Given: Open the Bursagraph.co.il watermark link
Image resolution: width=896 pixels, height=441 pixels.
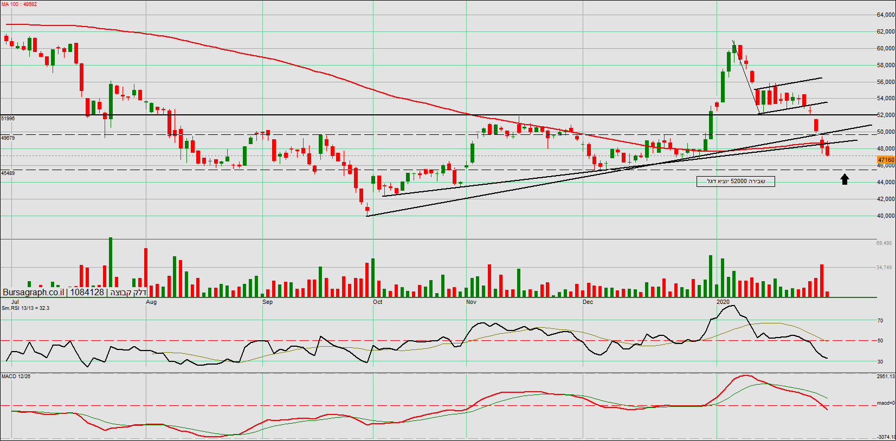Looking at the screenshot, I should tap(33, 292).
